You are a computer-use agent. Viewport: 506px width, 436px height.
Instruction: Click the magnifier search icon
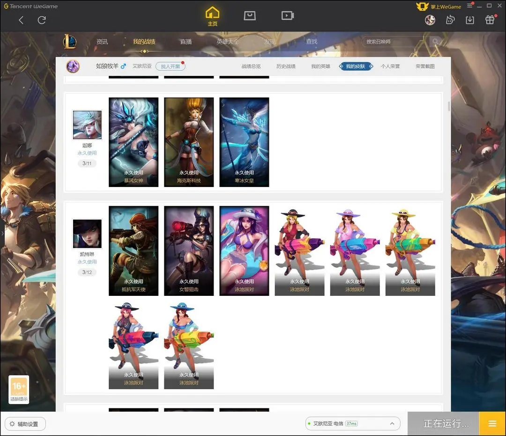point(435,42)
